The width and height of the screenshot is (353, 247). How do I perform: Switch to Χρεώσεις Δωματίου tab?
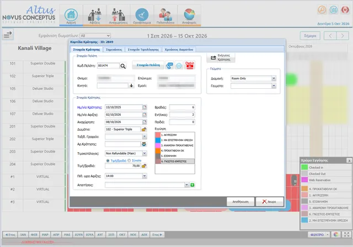179,50
